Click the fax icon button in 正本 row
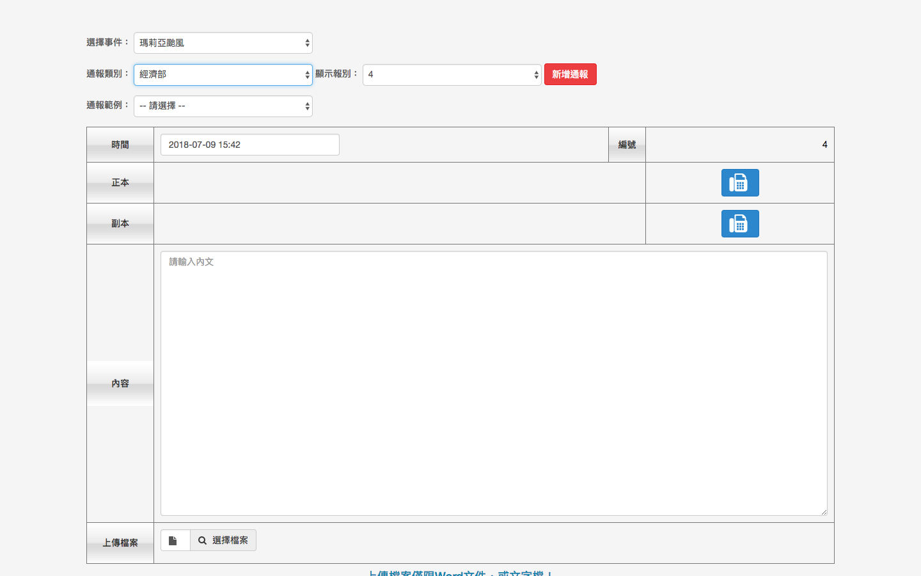This screenshot has height=576, width=921. coord(740,182)
